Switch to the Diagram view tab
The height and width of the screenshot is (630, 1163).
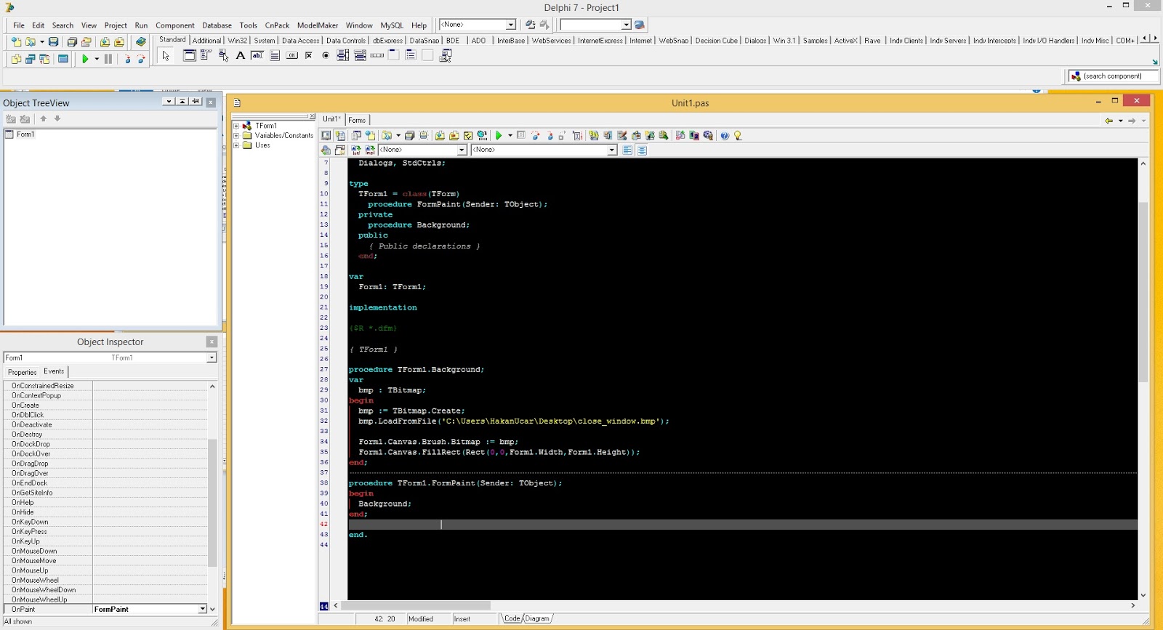(537, 618)
